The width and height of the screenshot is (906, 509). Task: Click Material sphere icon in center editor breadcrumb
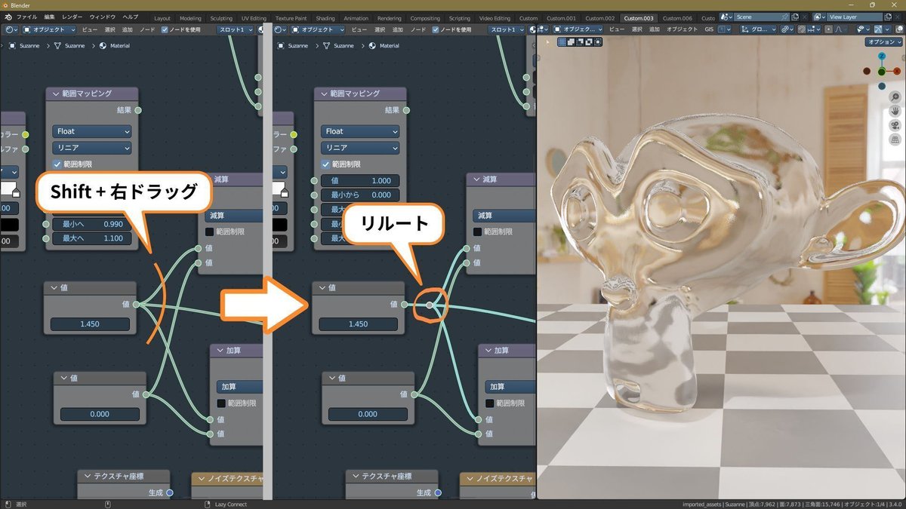372,45
